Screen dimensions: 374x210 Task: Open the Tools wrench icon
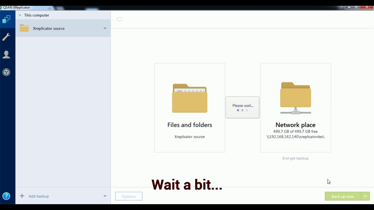[x=6, y=37]
